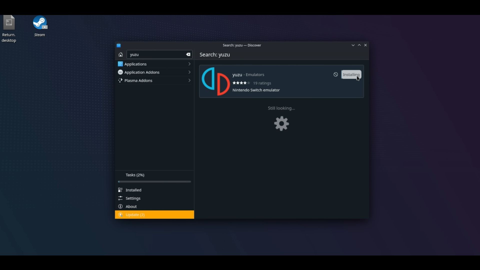This screenshot has height=270, width=480.
Task: Click the Plasma Addons category icon
Action: click(x=120, y=80)
